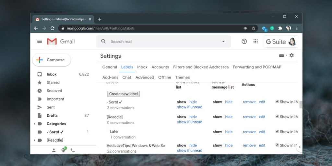Switch to the General settings tab
The width and height of the screenshot is (332, 166).
point(110,67)
